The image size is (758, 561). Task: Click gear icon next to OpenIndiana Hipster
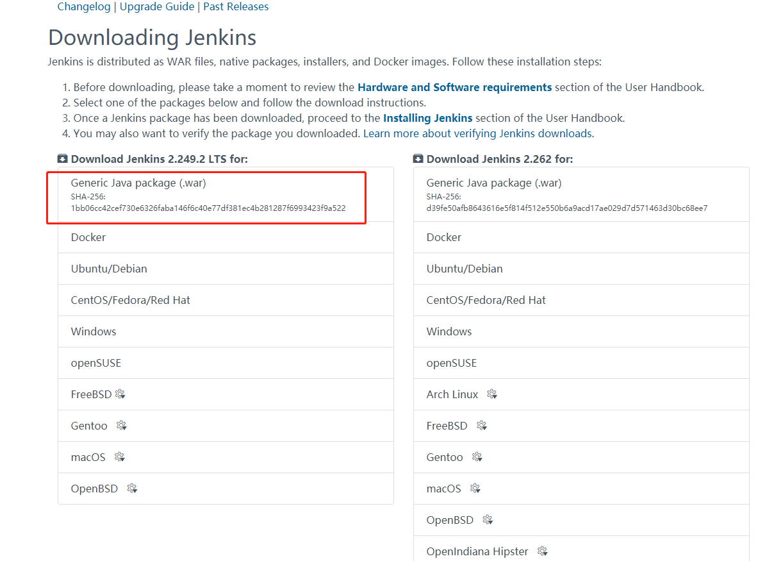tap(543, 551)
